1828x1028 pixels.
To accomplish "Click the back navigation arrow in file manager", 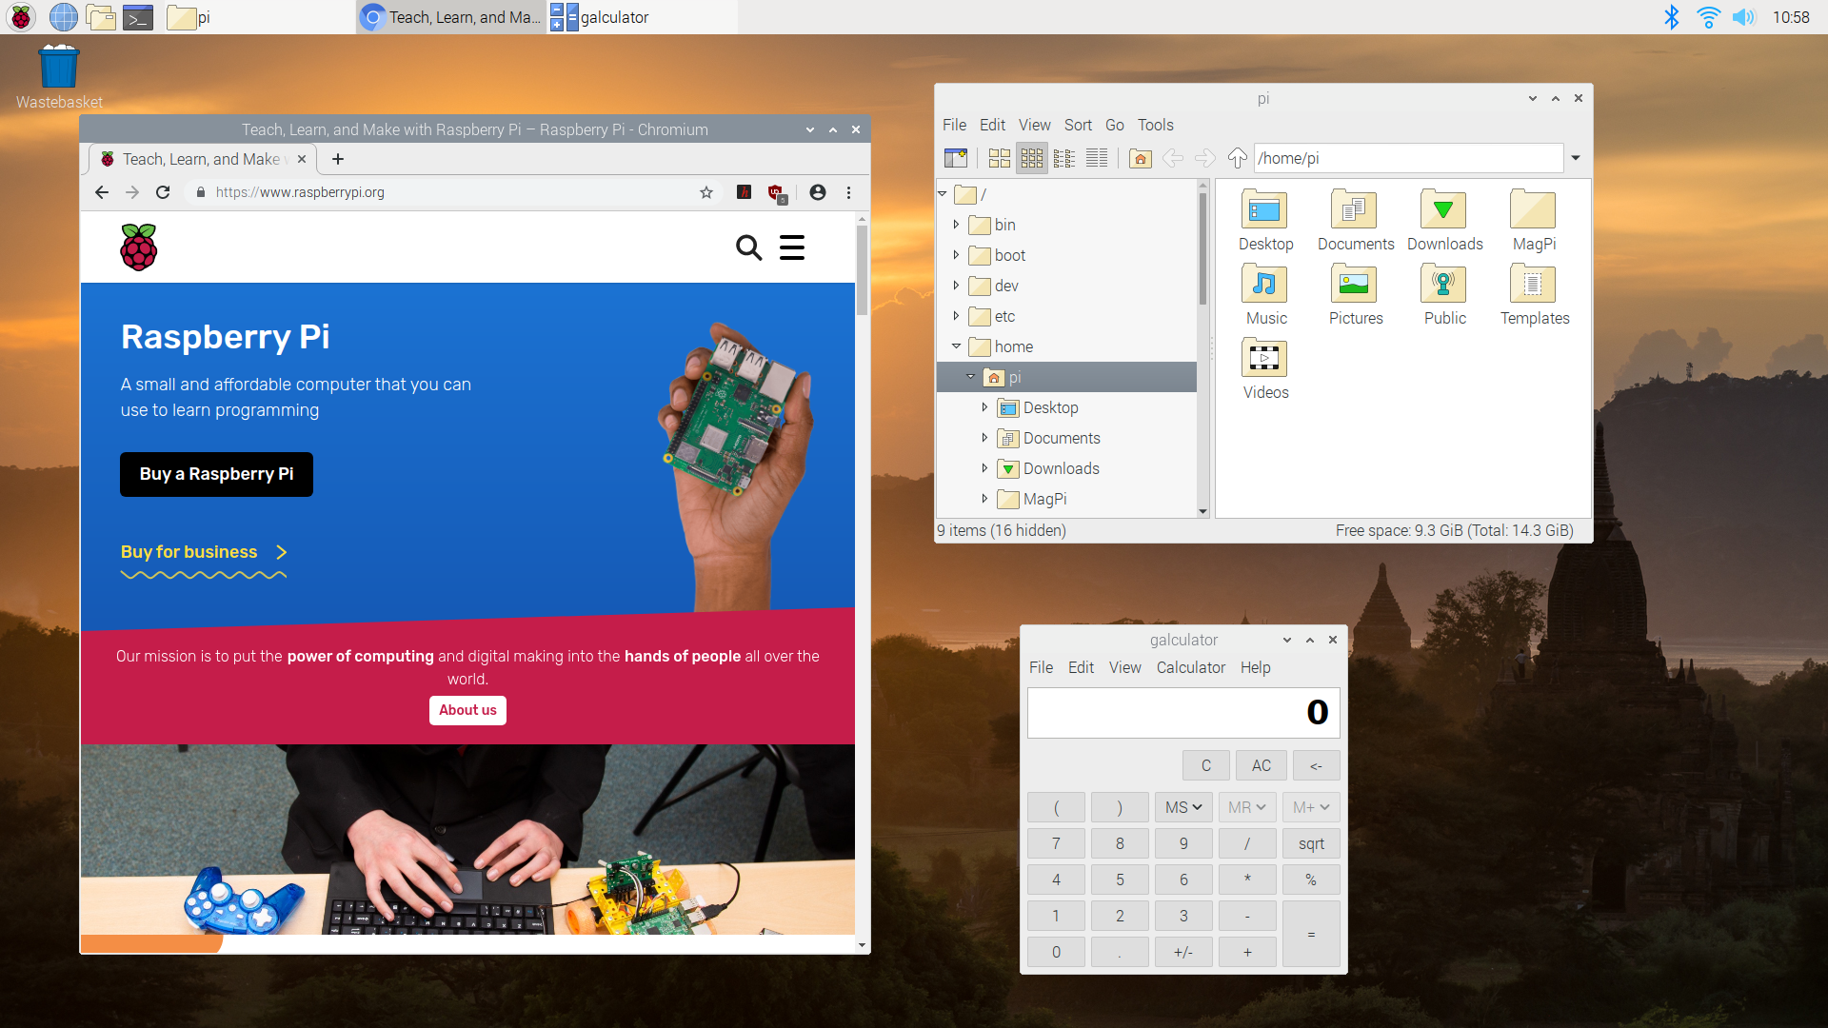I will [x=1170, y=158].
